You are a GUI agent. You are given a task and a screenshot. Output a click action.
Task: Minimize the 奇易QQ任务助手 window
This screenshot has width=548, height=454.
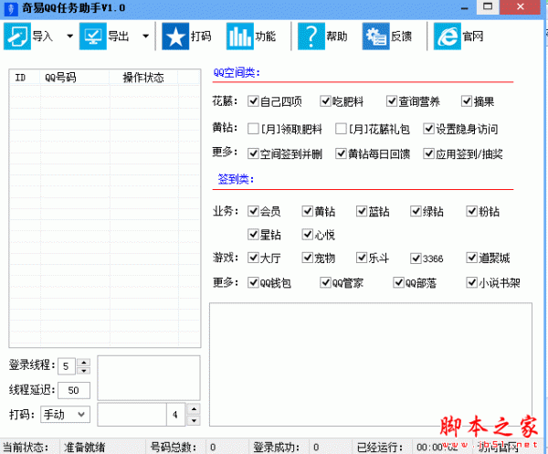tap(465, 7)
